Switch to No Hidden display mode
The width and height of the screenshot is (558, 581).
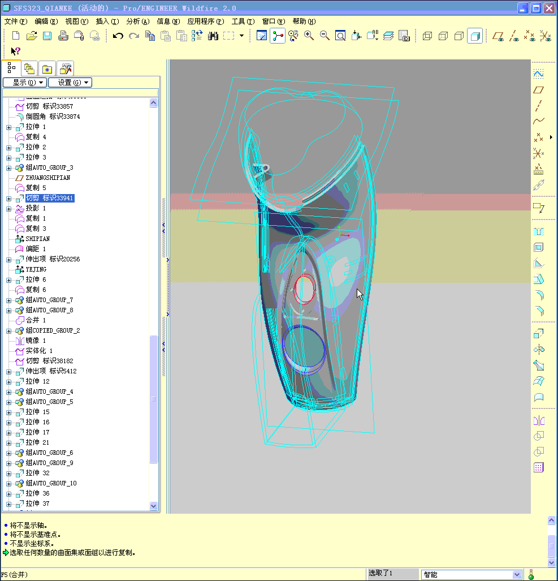tap(458, 36)
